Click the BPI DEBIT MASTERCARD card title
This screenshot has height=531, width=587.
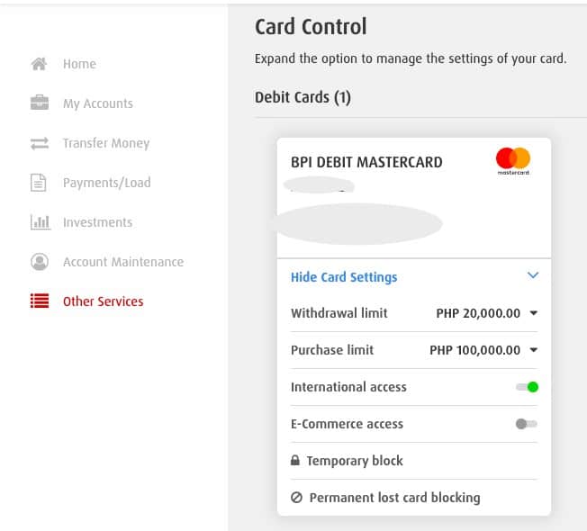tap(366, 163)
